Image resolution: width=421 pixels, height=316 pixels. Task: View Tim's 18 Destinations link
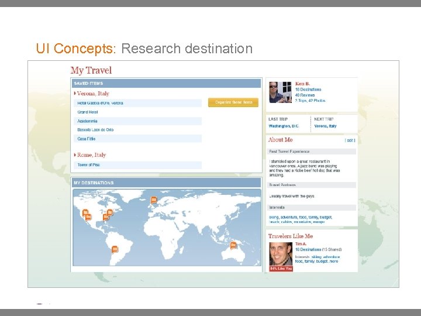click(x=308, y=250)
